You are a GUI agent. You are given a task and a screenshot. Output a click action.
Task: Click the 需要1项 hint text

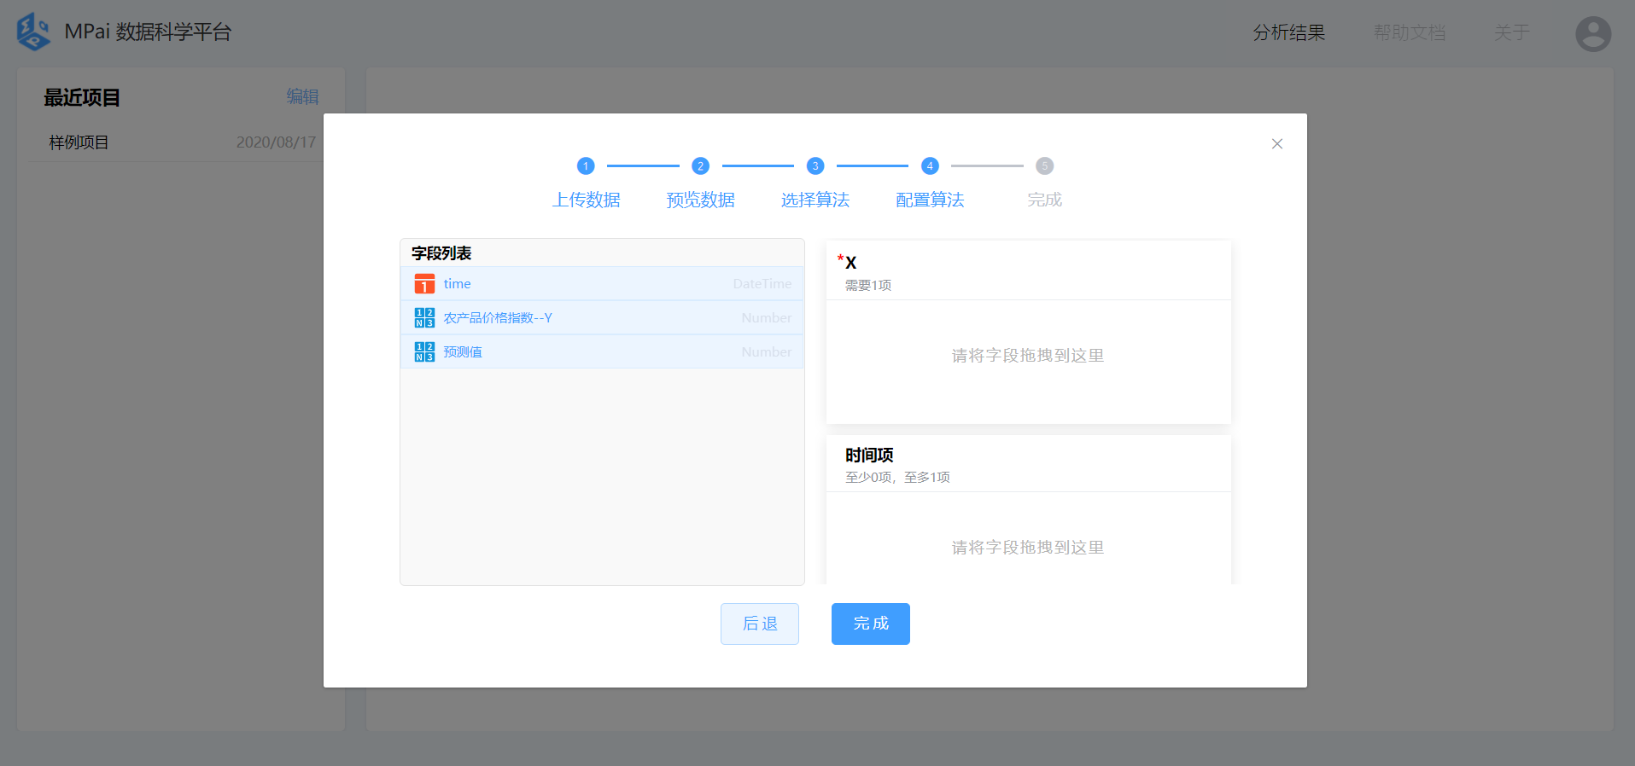click(868, 285)
